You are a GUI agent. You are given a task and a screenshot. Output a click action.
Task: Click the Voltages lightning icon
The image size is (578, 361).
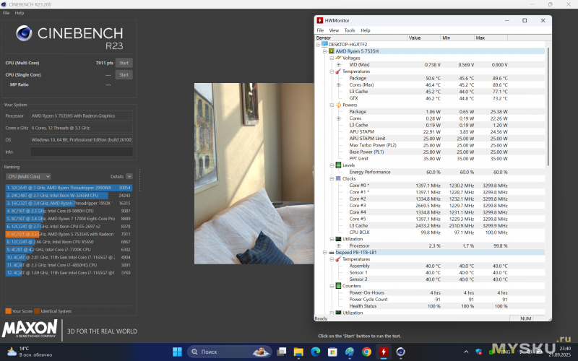click(x=338, y=58)
